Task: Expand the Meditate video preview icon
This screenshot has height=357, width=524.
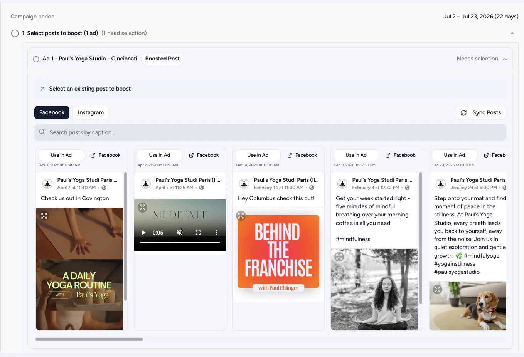Action: tap(143, 207)
